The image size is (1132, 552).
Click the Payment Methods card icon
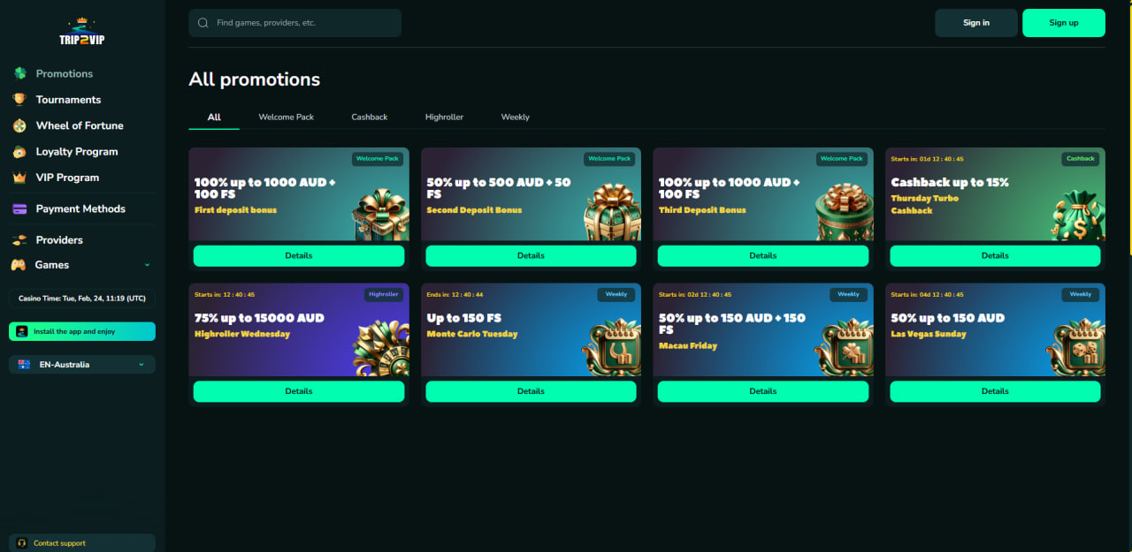point(19,209)
